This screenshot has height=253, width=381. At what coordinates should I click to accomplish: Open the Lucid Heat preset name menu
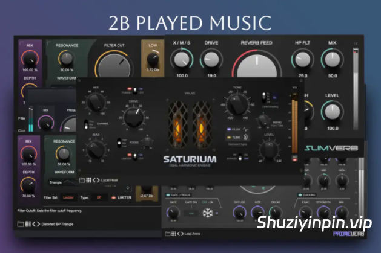tap(109, 180)
